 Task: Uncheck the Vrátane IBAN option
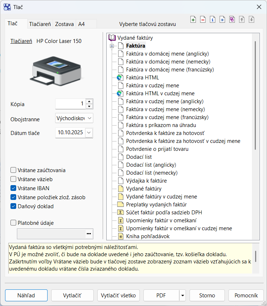tap(14, 188)
